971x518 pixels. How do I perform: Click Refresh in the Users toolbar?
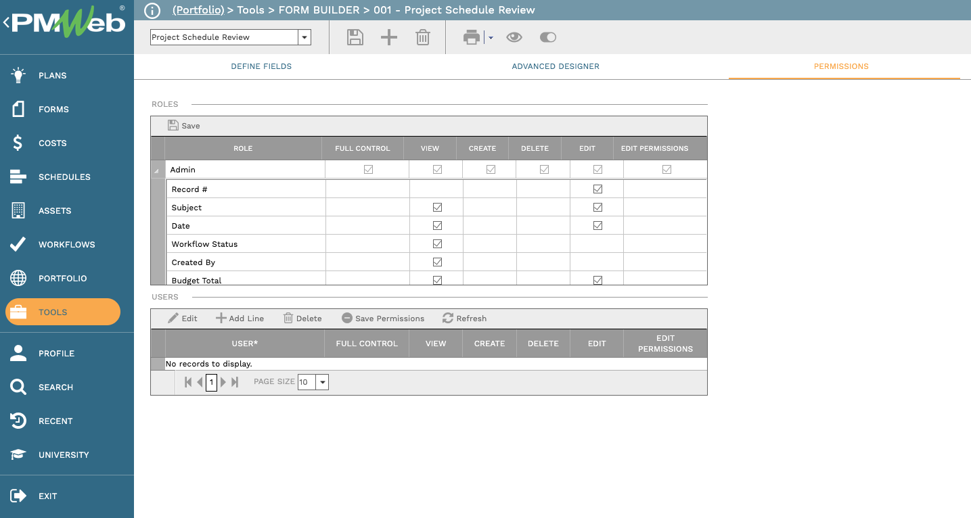point(464,319)
